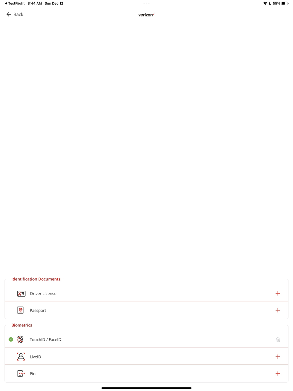The image size is (293, 391).
Task: Add a Pin using plus button
Action: tap(278, 373)
